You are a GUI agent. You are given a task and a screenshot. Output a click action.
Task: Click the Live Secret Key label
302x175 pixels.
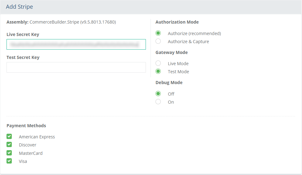coord(23,34)
